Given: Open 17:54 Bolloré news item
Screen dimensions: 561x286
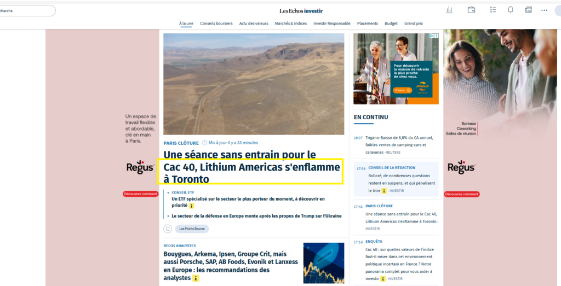Looking at the screenshot, I should coord(402,183).
